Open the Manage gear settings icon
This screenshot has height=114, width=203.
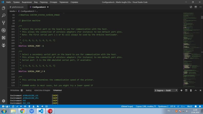click(4, 101)
